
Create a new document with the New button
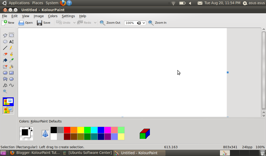(x=8, y=23)
